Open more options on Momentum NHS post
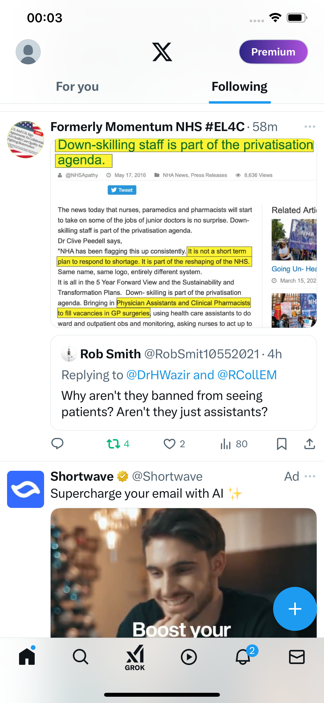The image size is (324, 703). [x=310, y=127]
